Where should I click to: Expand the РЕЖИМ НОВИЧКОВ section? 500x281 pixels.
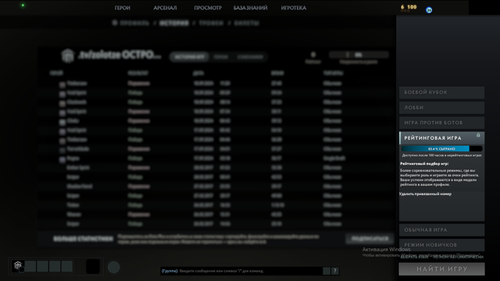(441, 244)
